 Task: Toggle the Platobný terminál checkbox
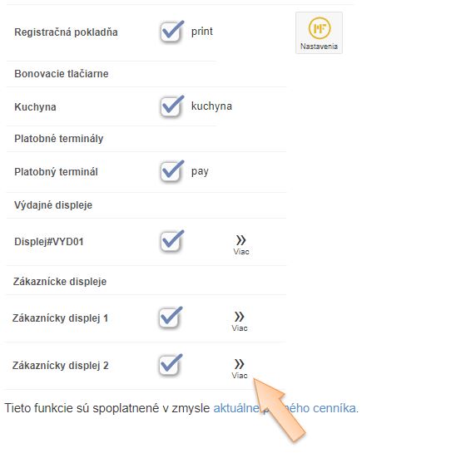click(171, 171)
